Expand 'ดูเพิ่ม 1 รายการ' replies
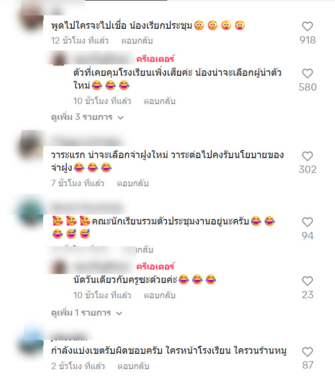Screen dimensions: 335x383 (87, 313)
